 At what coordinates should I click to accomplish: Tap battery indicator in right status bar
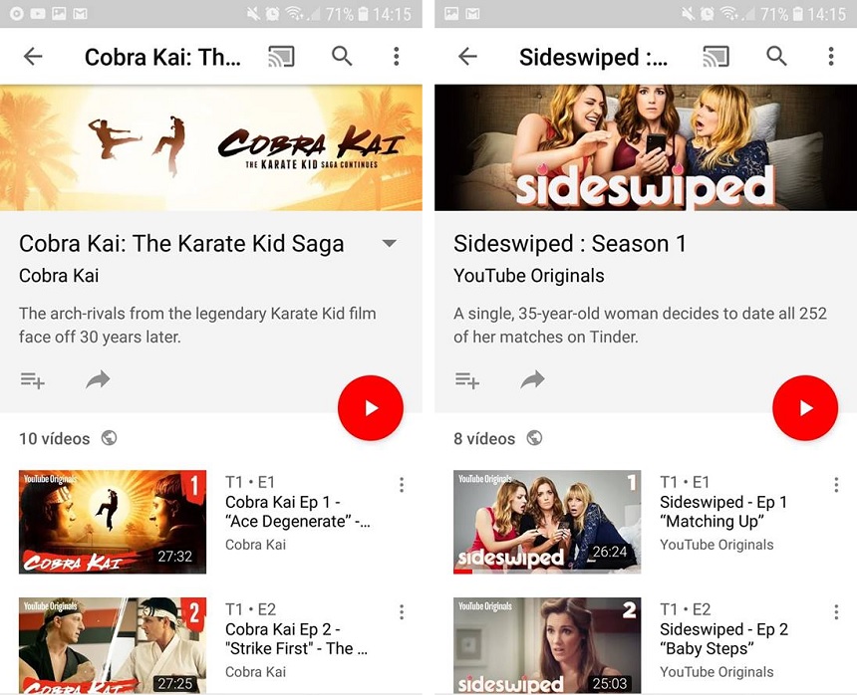tap(800, 14)
